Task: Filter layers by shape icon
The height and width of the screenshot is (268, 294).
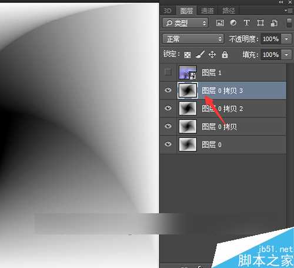Action: [x=260, y=23]
